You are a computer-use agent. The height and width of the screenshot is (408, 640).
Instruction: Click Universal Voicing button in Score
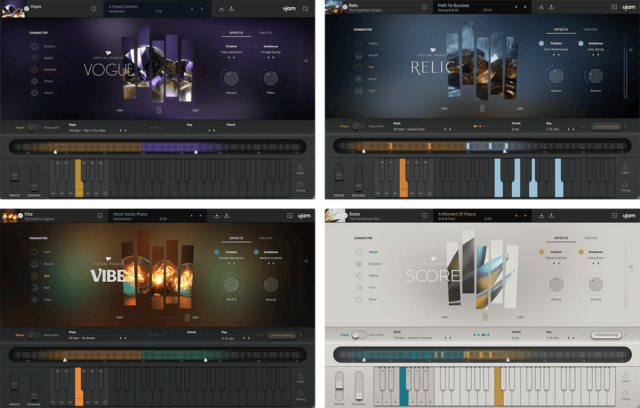(x=606, y=335)
